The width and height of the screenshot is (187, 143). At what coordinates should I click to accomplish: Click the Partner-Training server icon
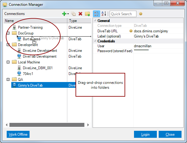point(14,27)
